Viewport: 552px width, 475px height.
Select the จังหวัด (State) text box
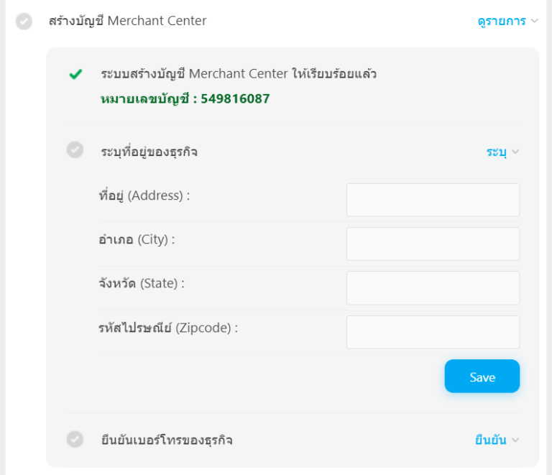[433, 287]
